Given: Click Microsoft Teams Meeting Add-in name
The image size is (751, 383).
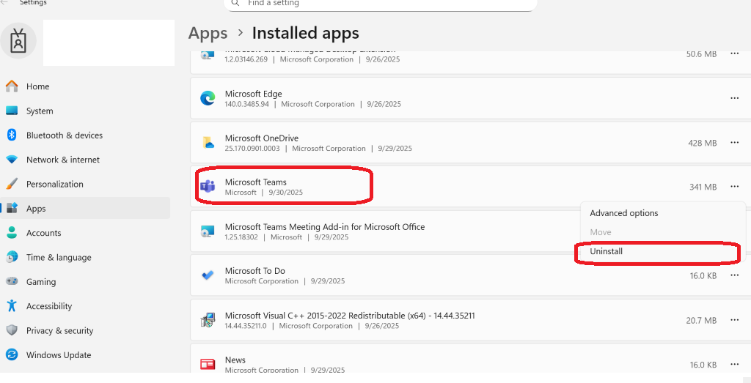Looking at the screenshot, I should coord(325,227).
